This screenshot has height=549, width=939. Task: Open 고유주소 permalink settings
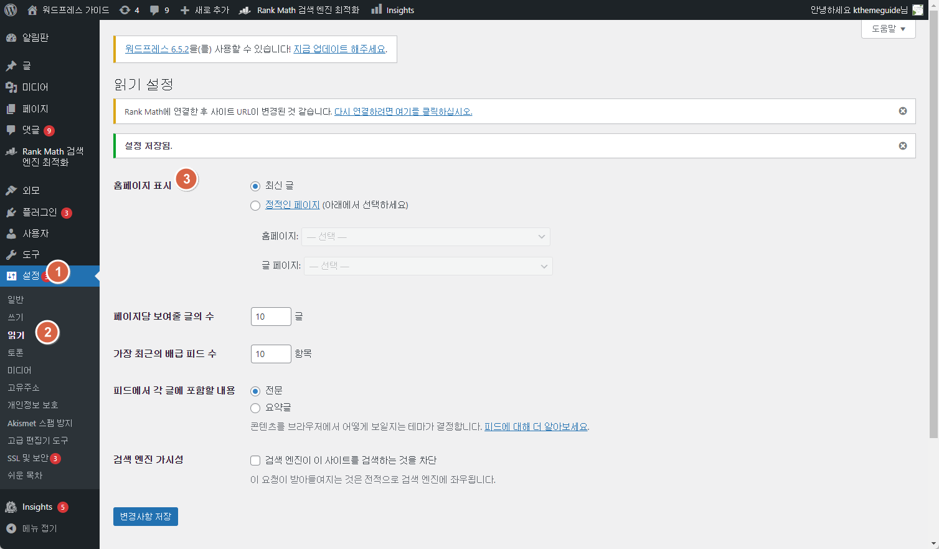[23, 388]
